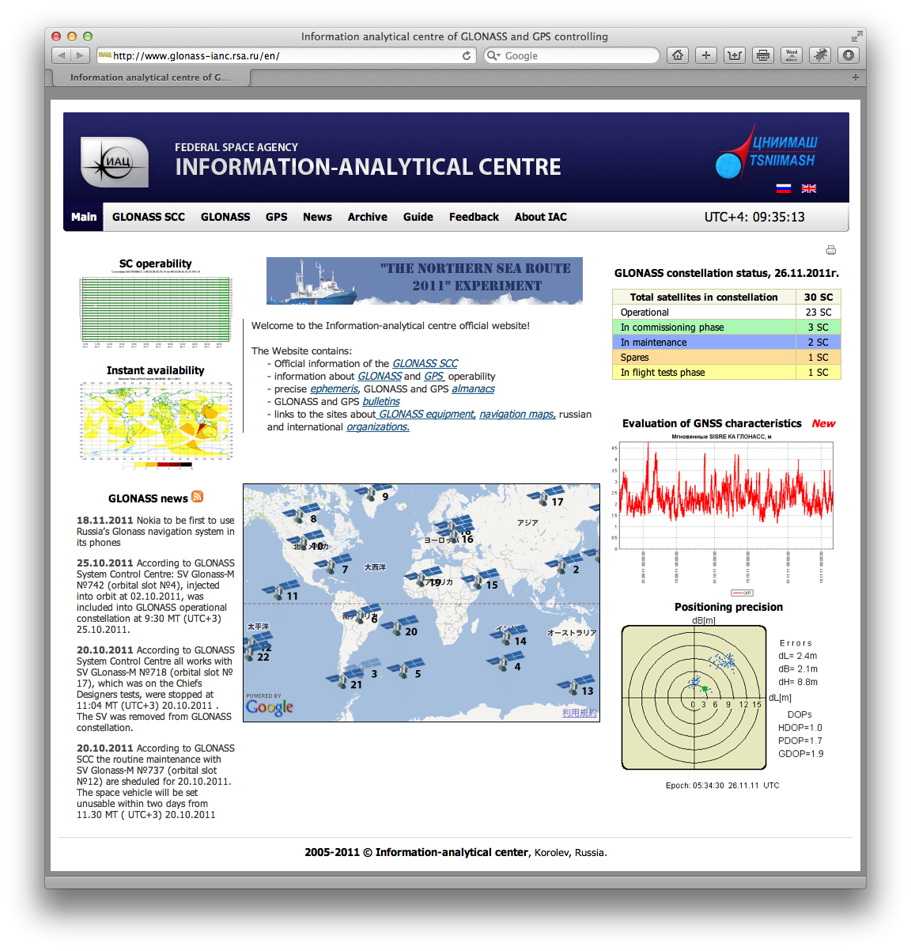
Task: Select the 'In commissioning phase' green row
Action: (727, 327)
